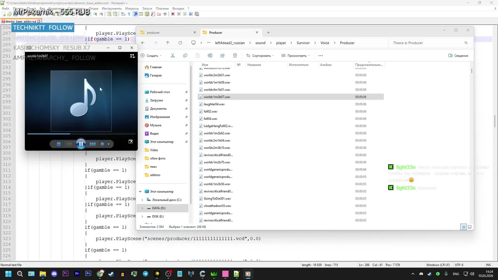Open the Просмотреть dropdown
498x280 pixels.
coord(296,56)
